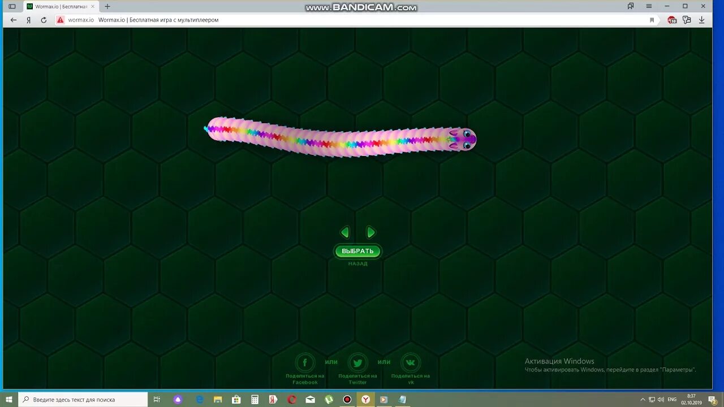Click the wormax.io address bar
724x407 pixels.
(x=356, y=20)
